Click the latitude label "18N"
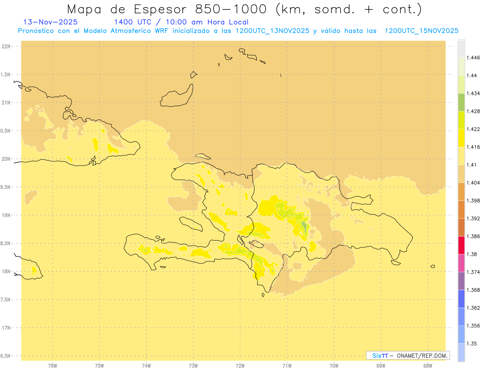This screenshot has width=480, height=371. (x=6, y=271)
